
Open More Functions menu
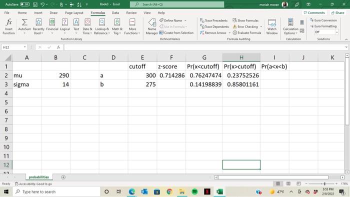coord(132,26)
